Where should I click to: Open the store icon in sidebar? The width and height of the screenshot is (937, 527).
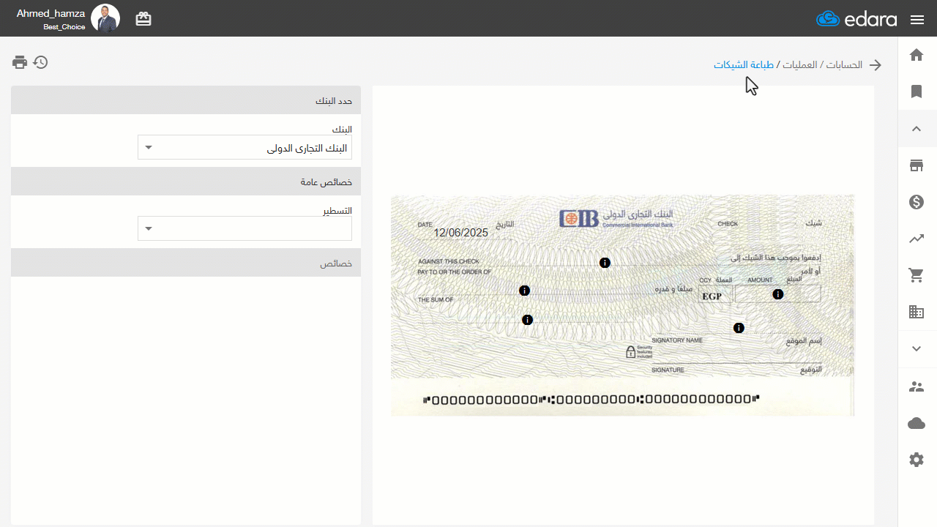[x=917, y=165]
